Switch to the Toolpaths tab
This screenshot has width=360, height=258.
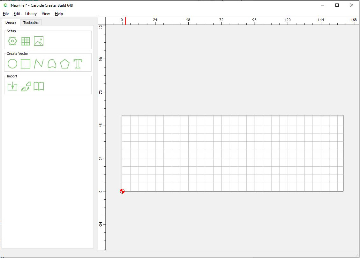(31, 22)
